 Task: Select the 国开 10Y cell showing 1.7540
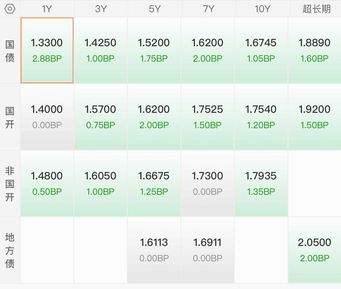click(x=261, y=117)
